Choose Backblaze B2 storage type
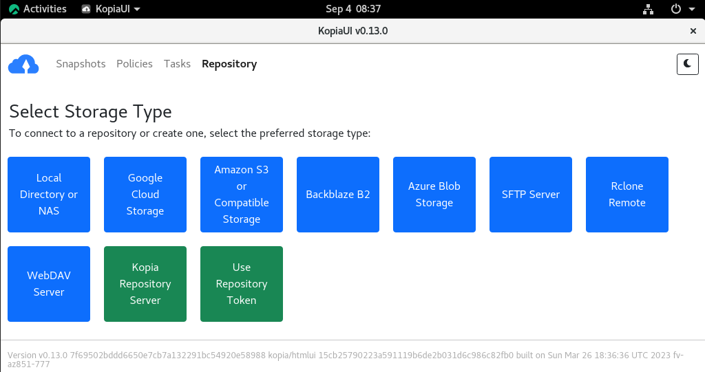Viewport: 705px width, 372px height. pyautogui.click(x=338, y=195)
